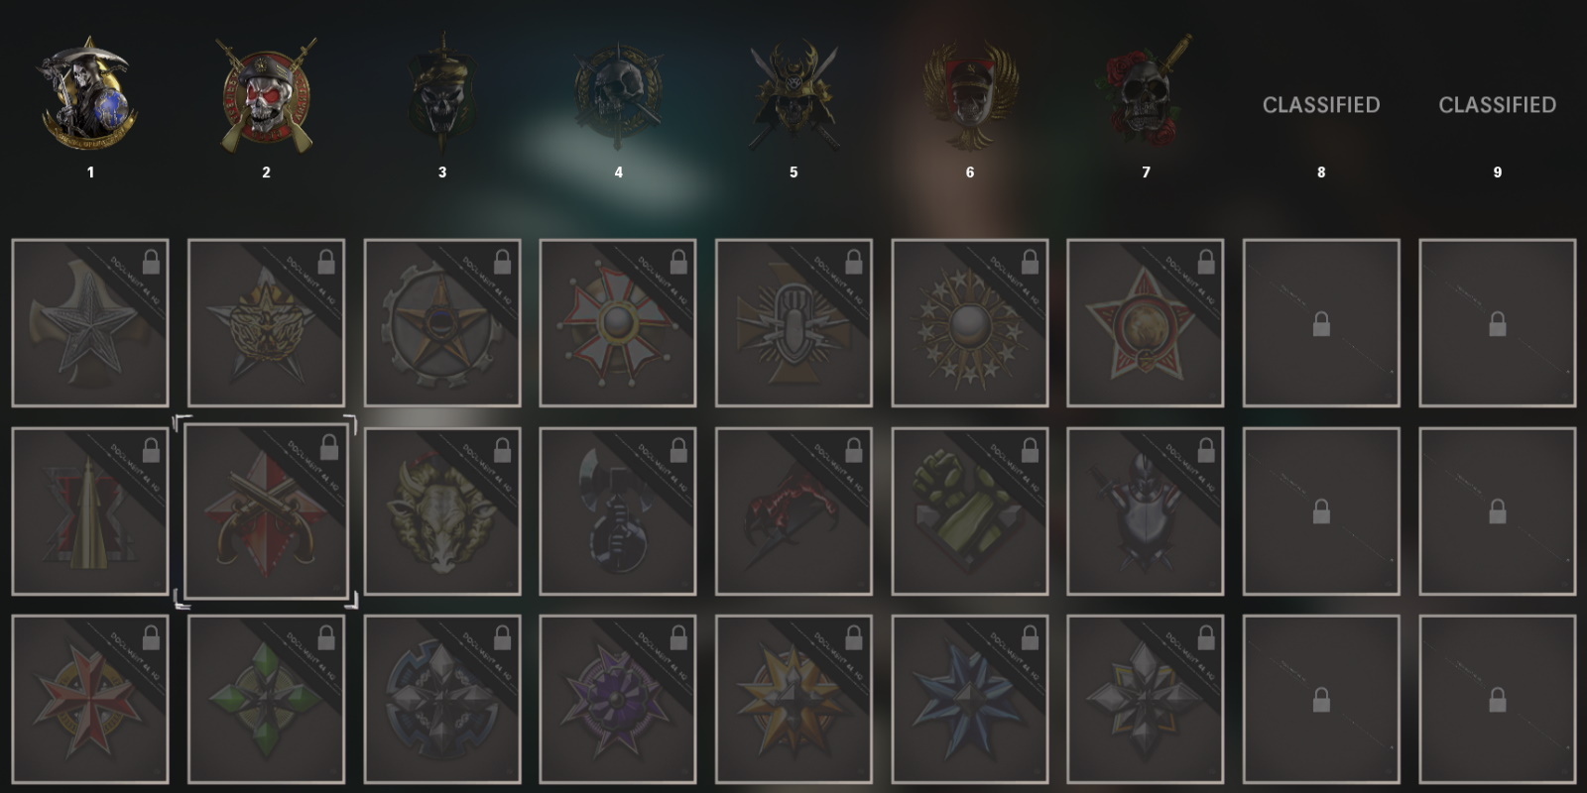Viewport: 1587px width, 793px height.
Task: Open the golden ram head emblem tile
Action: (442, 511)
